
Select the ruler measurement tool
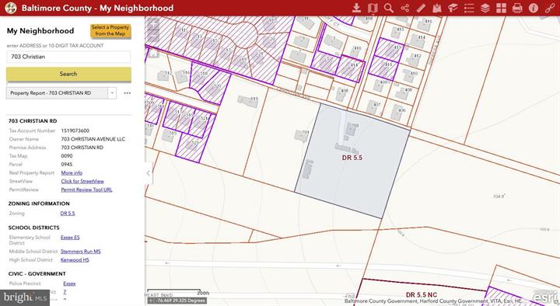click(x=421, y=8)
